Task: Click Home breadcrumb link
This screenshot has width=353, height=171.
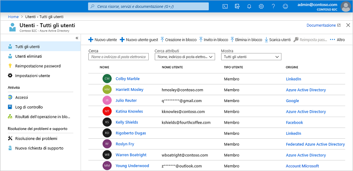Action: coord(13,17)
